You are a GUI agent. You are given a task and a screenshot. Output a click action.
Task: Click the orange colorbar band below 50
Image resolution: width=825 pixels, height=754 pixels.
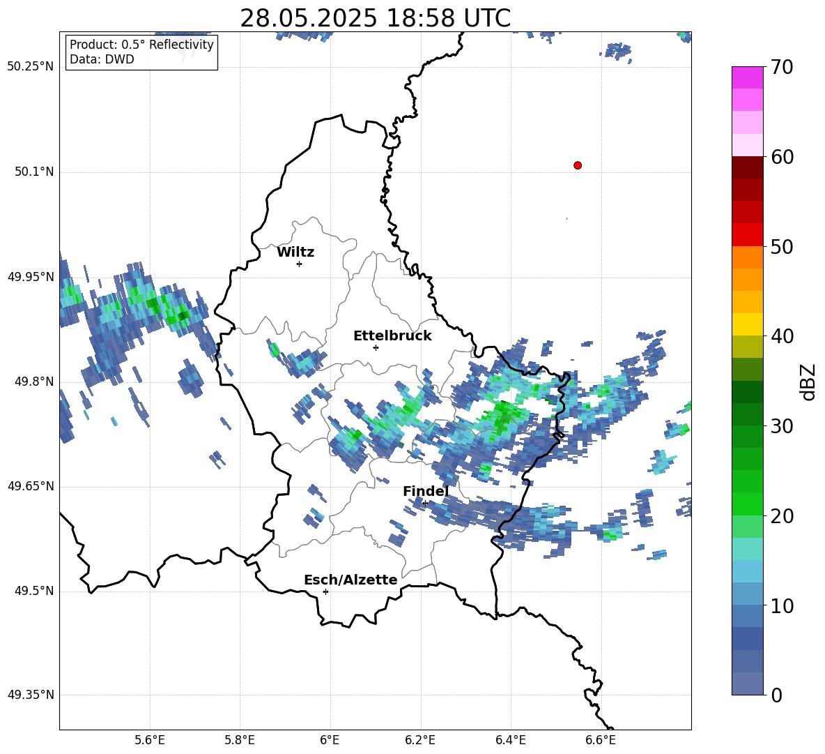[x=747, y=257]
